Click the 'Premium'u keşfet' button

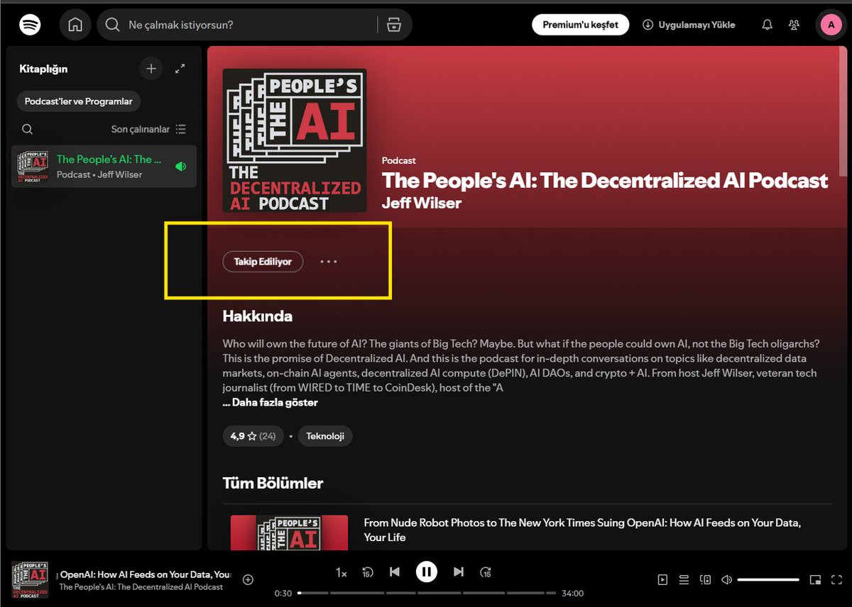[x=580, y=25]
